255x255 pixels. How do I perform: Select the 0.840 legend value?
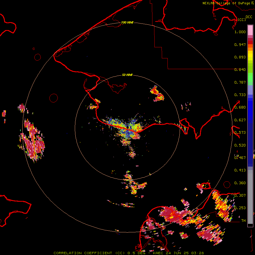(x=240, y=70)
